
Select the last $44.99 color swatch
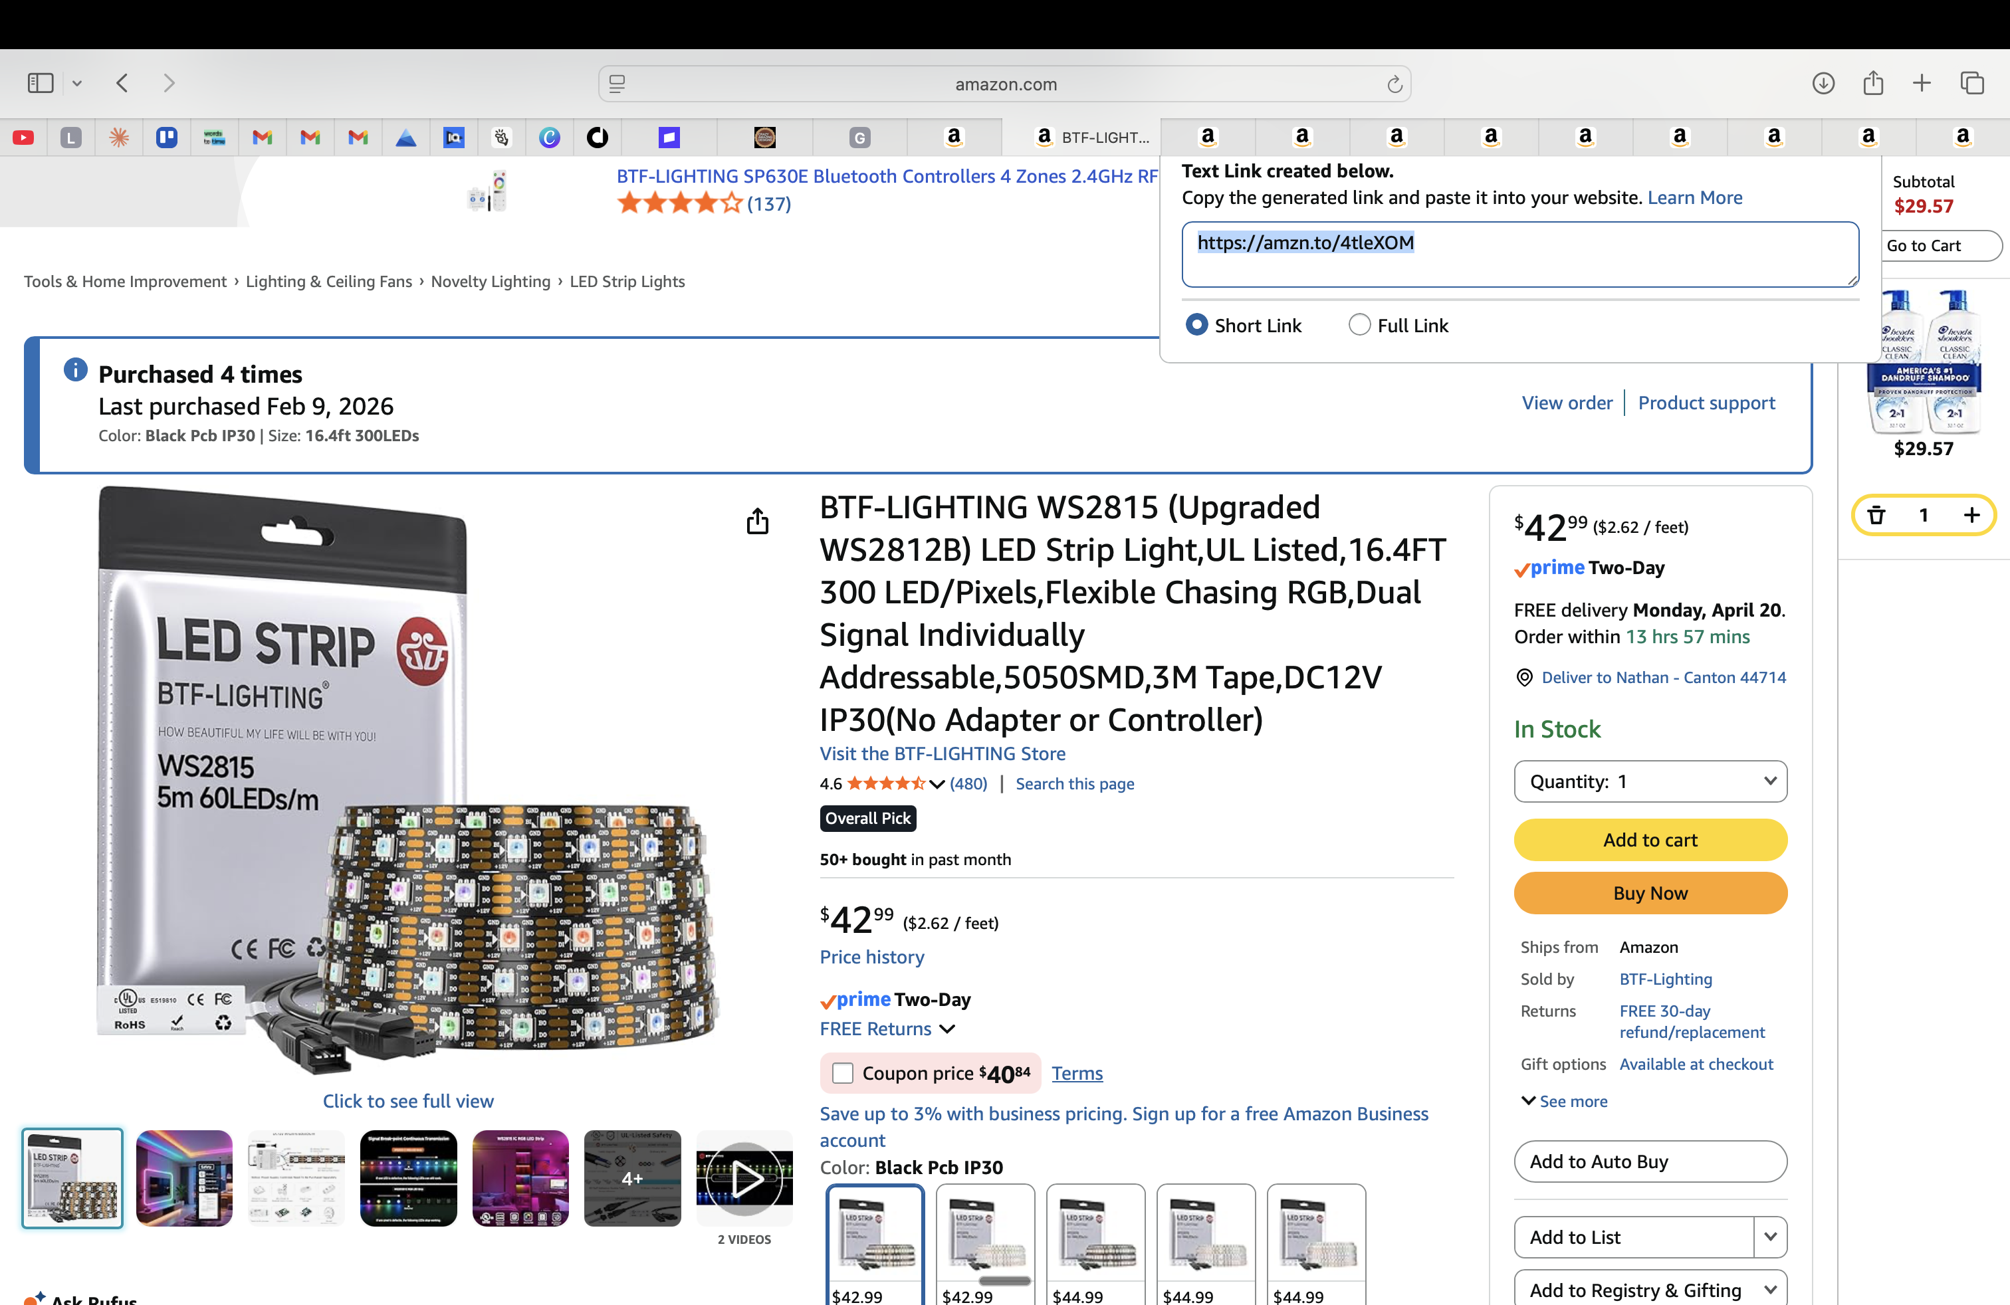[x=1316, y=1245]
